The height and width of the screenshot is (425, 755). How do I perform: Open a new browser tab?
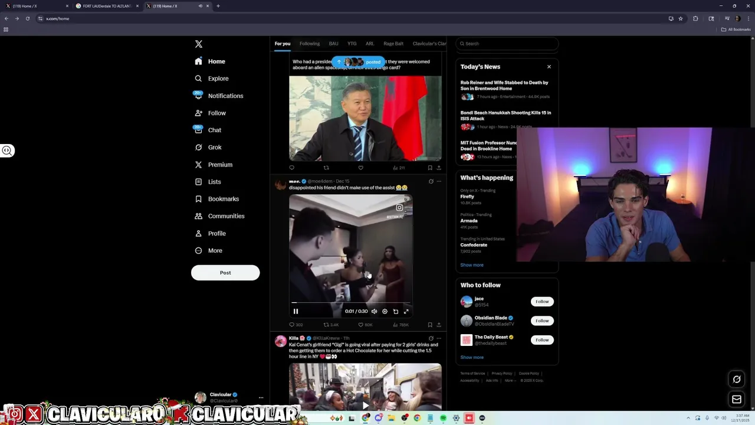coord(218,6)
